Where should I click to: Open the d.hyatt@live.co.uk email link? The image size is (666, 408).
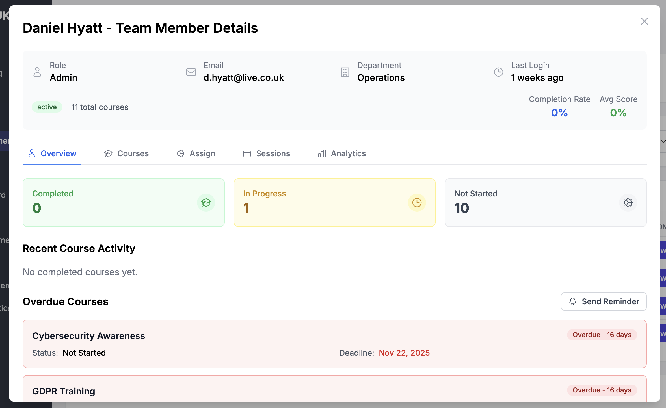tap(244, 77)
